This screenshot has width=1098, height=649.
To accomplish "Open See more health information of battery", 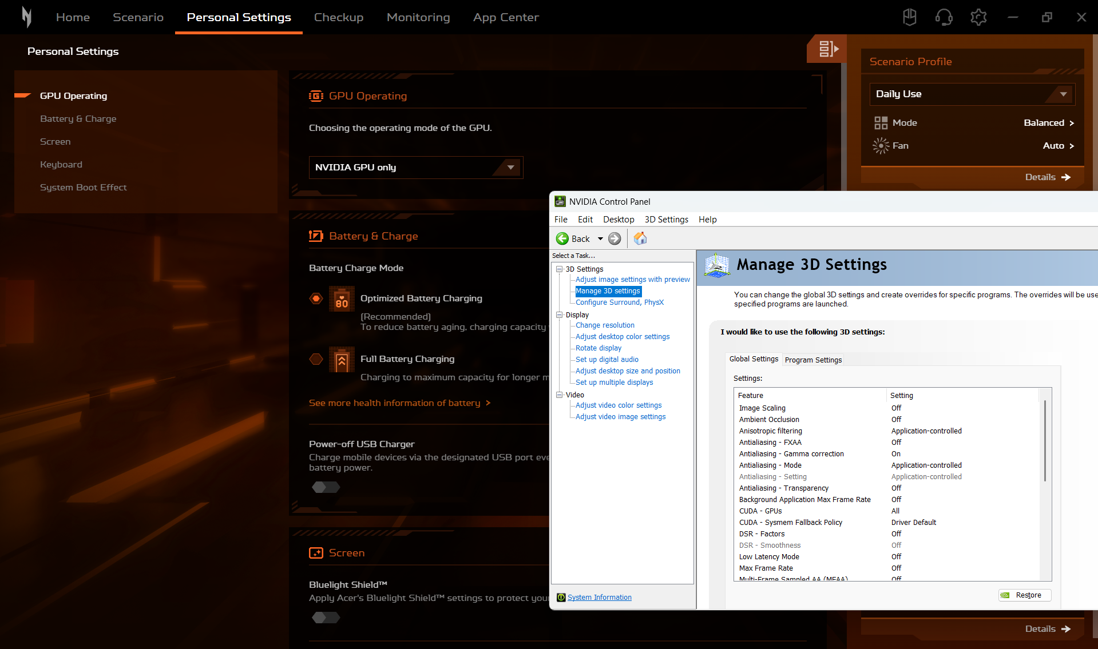I will coord(400,403).
